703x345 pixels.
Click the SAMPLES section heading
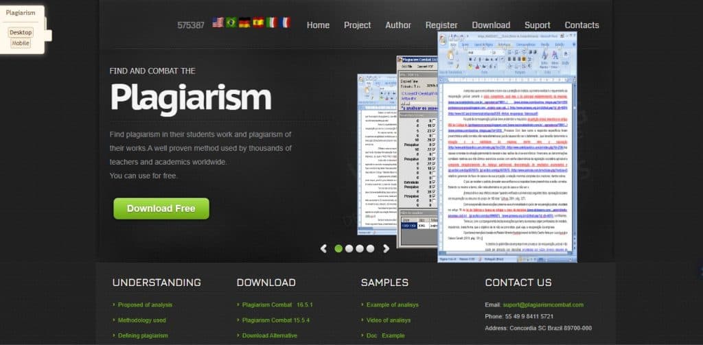pos(384,283)
